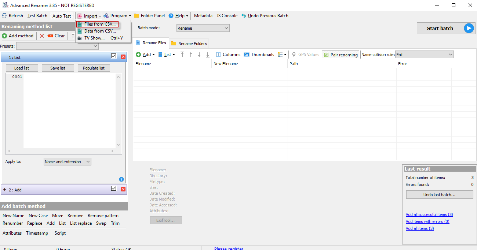Open the Batch mode dropdown

click(203, 28)
